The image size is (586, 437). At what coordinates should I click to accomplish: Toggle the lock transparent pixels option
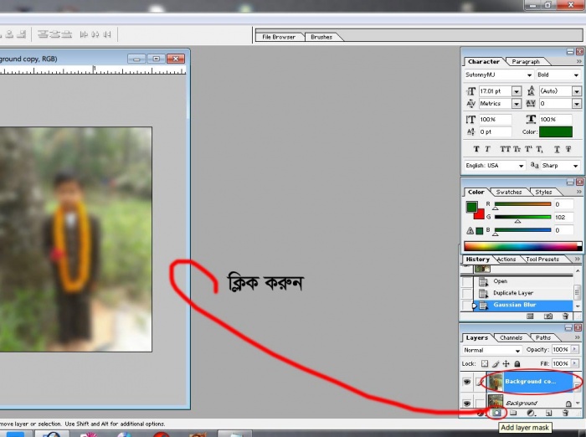486,363
